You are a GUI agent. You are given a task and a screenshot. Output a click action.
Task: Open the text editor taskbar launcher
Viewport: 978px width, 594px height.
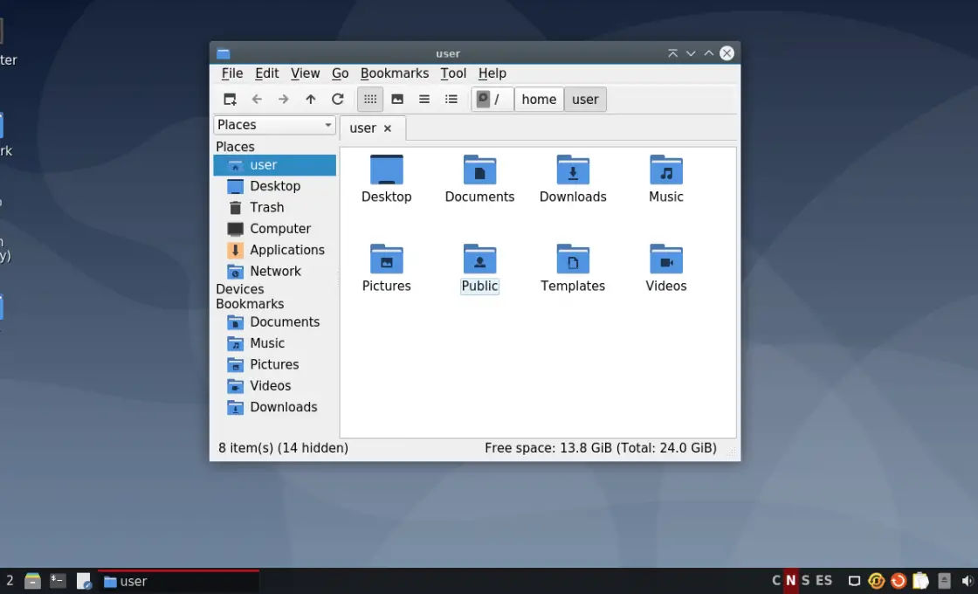(84, 582)
